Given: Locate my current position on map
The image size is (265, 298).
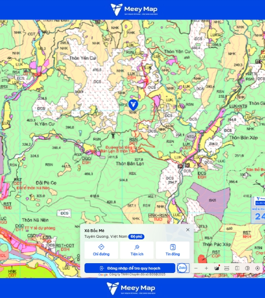Looking at the screenshot, I should click(258, 268).
